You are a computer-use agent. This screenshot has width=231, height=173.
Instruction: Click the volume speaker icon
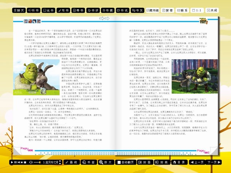click(x=31, y=162)
